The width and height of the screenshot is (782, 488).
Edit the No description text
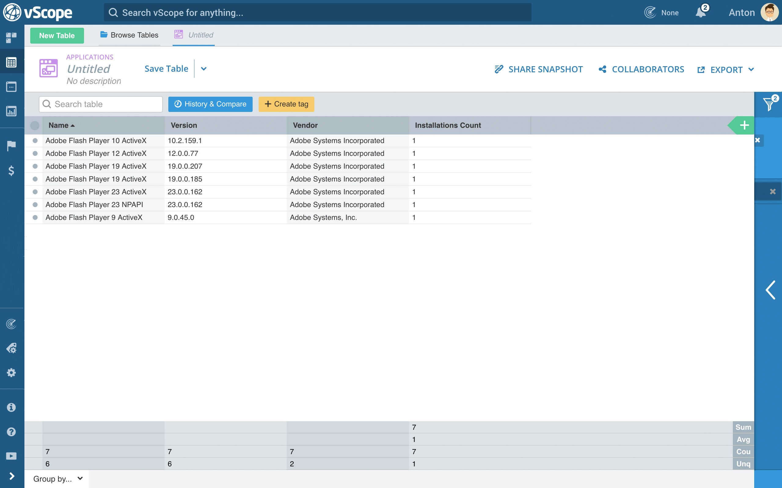click(x=94, y=81)
